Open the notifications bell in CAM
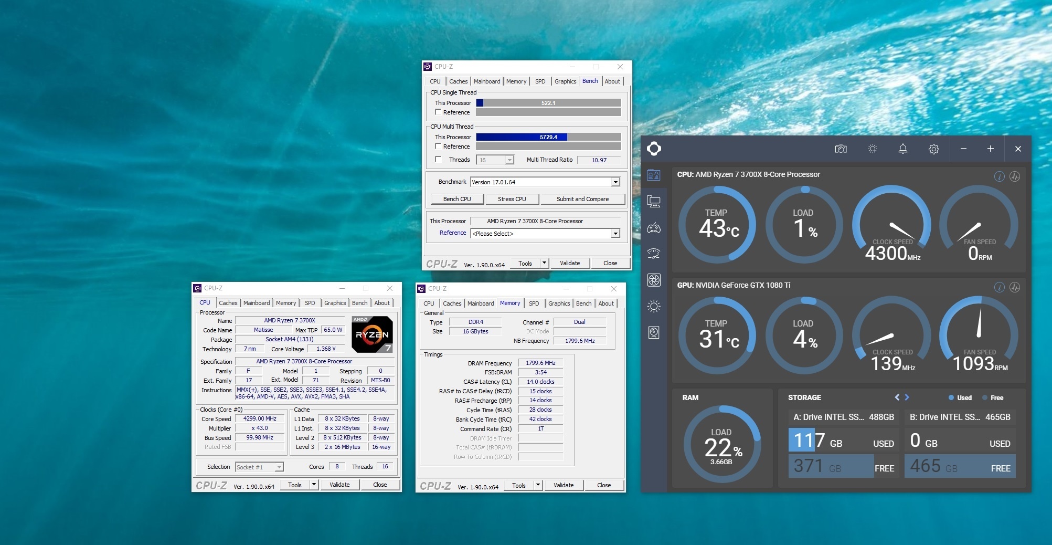Screen dimensions: 1052x545 click(x=903, y=149)
